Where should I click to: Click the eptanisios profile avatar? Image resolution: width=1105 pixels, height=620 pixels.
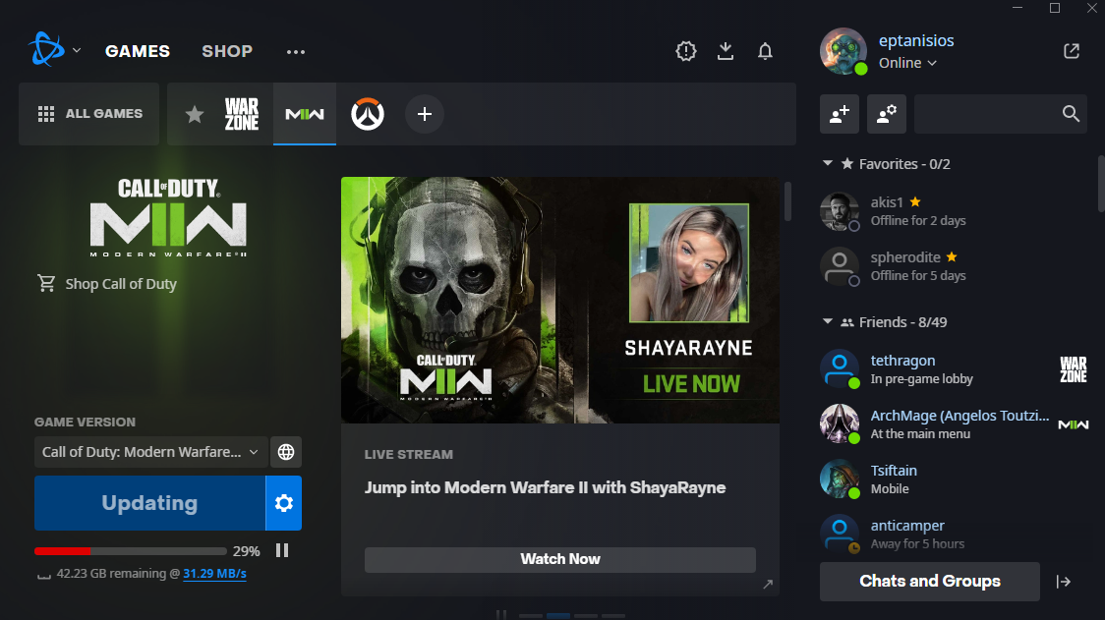click(843, 51)
